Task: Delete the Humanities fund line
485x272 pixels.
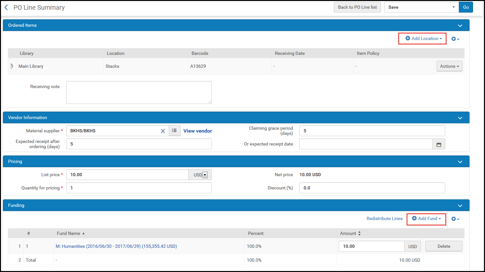Action: tap(444, 246)
